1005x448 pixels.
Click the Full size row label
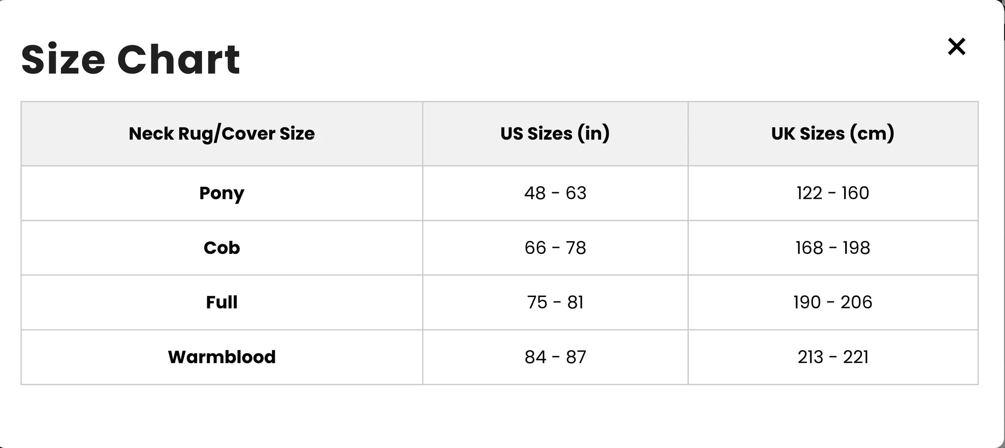coord(222,303)
